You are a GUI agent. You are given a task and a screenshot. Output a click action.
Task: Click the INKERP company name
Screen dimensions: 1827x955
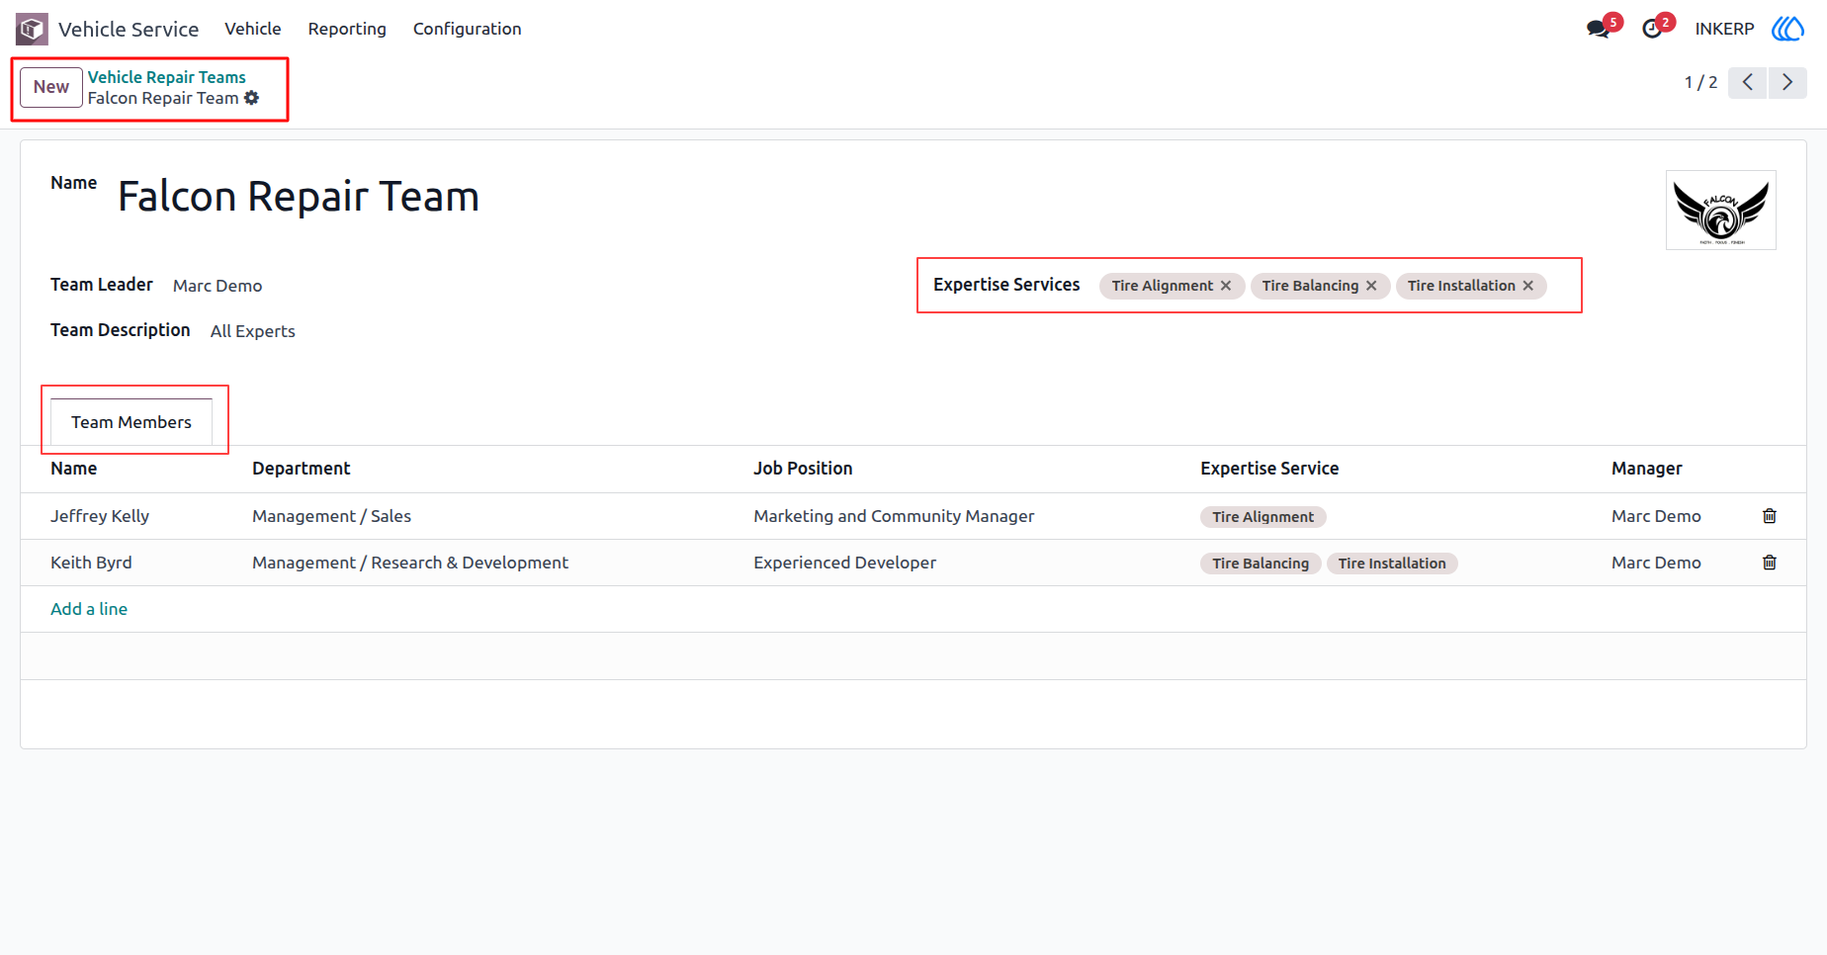point(1725,29)
